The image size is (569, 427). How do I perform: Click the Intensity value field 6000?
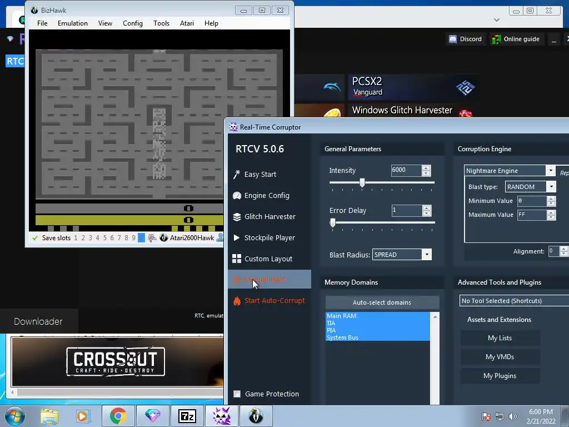[x=406, y=170]
